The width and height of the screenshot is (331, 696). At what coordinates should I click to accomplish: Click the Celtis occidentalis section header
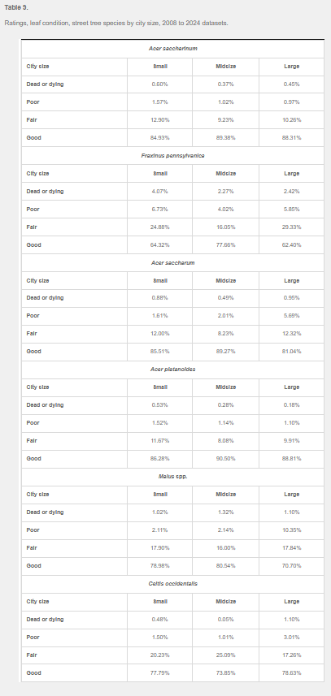173,584
